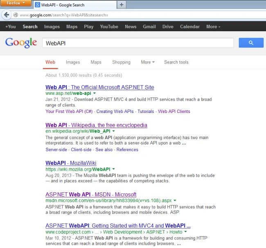Viewport: 266px width, 248px height.
Task: Open Images in the black Google bar
Action: pyautogui.click(x=52, y=27)
